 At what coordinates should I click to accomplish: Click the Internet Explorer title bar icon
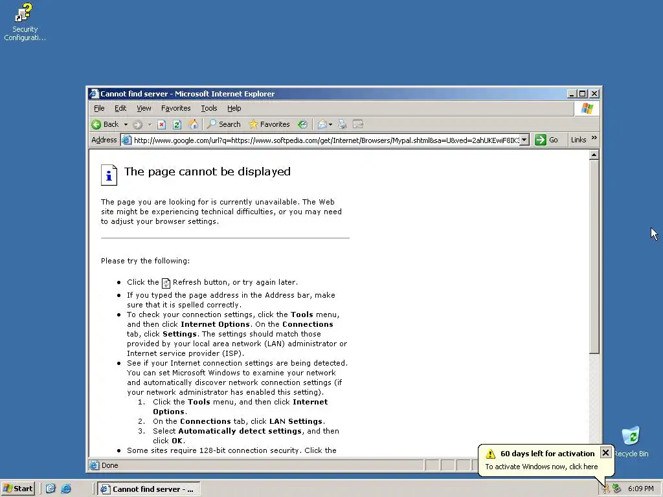pos(94,94)
